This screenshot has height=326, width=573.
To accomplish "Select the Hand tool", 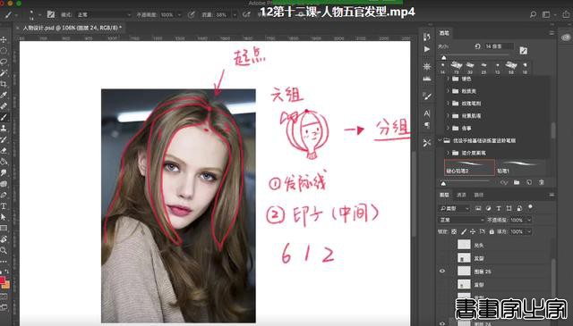I will [4, 239].
